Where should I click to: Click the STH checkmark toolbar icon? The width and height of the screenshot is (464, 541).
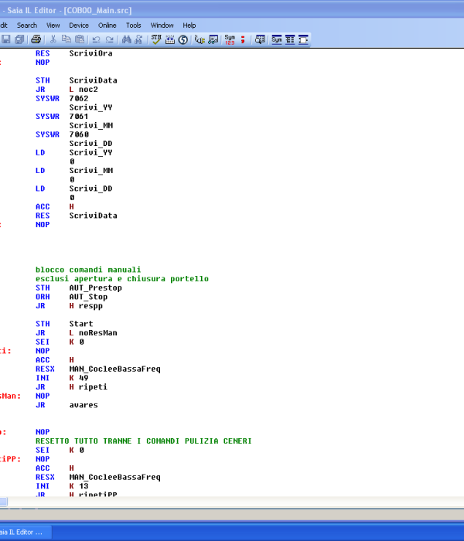[x=157, y=39]
